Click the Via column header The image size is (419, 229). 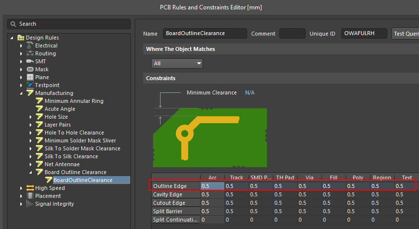(x=310, y=177)
